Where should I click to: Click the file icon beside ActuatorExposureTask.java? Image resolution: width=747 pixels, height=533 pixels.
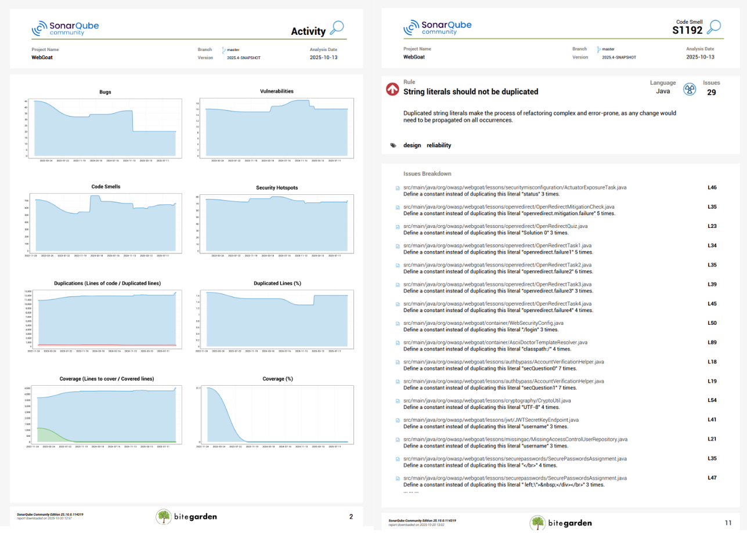pos(398,188)
